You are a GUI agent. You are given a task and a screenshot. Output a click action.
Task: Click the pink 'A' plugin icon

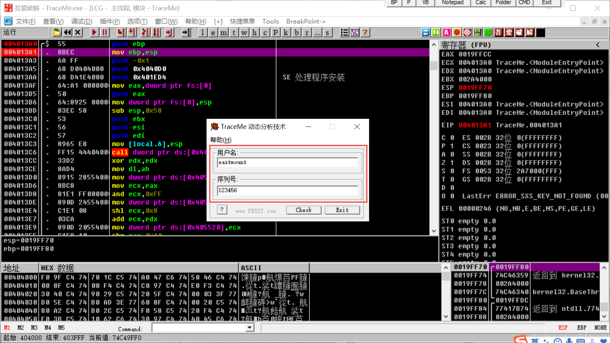pos(446,33)
